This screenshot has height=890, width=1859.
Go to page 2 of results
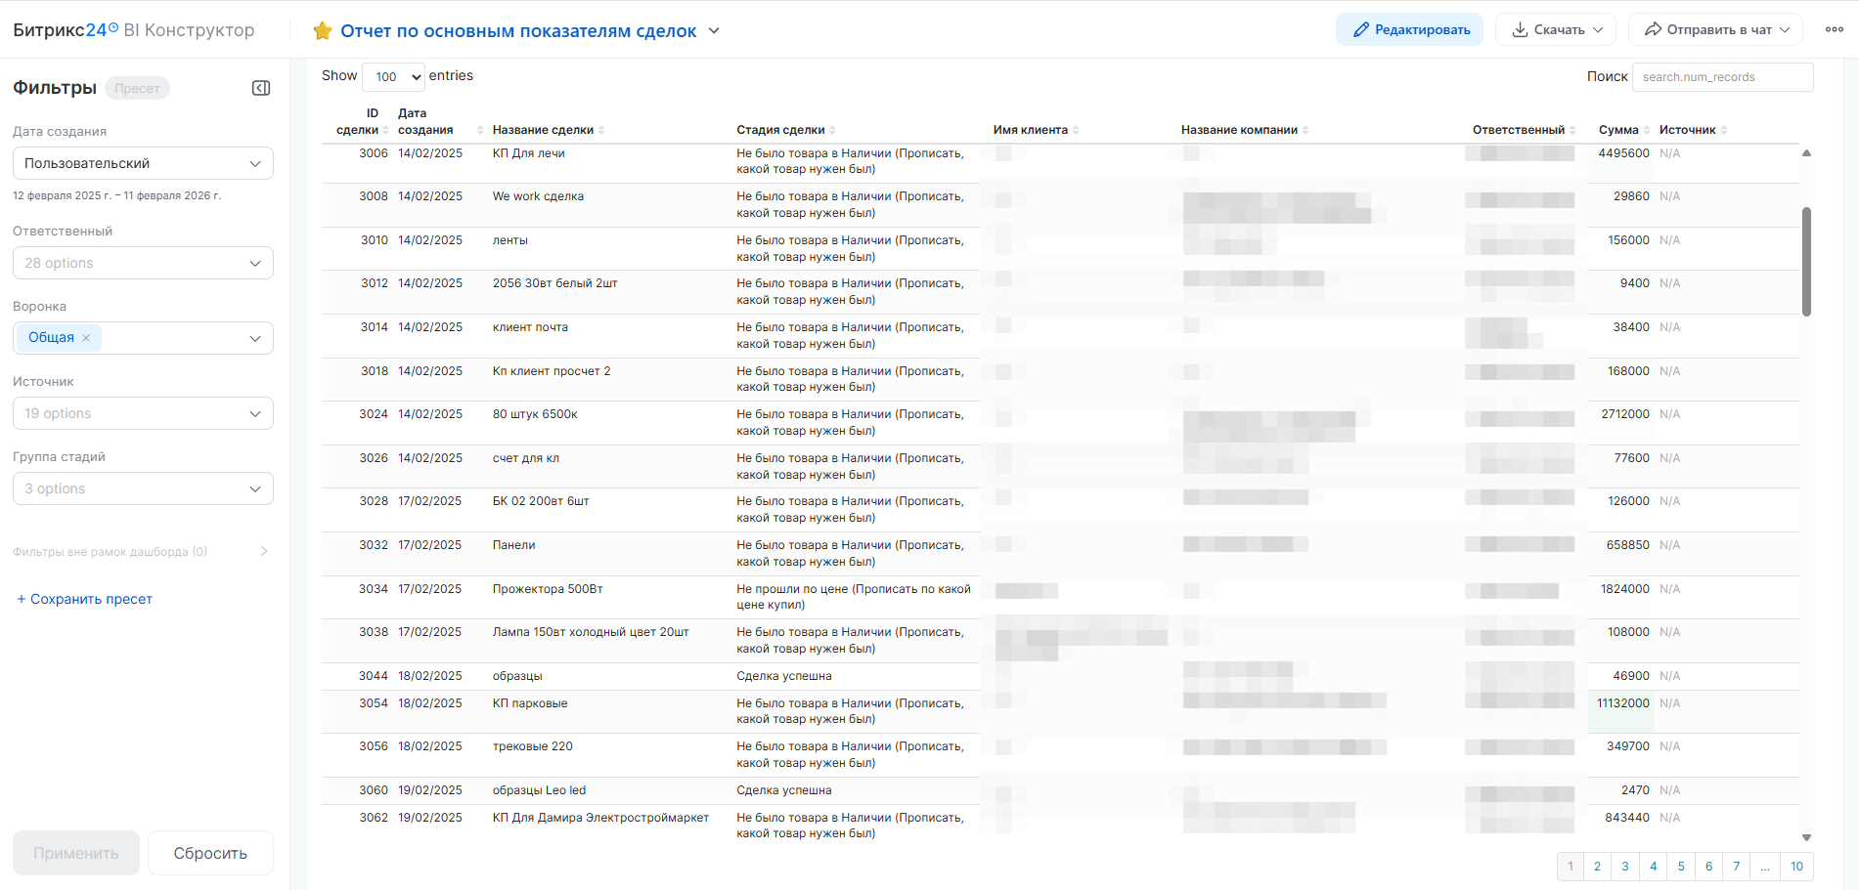(x=1597, y=867)
